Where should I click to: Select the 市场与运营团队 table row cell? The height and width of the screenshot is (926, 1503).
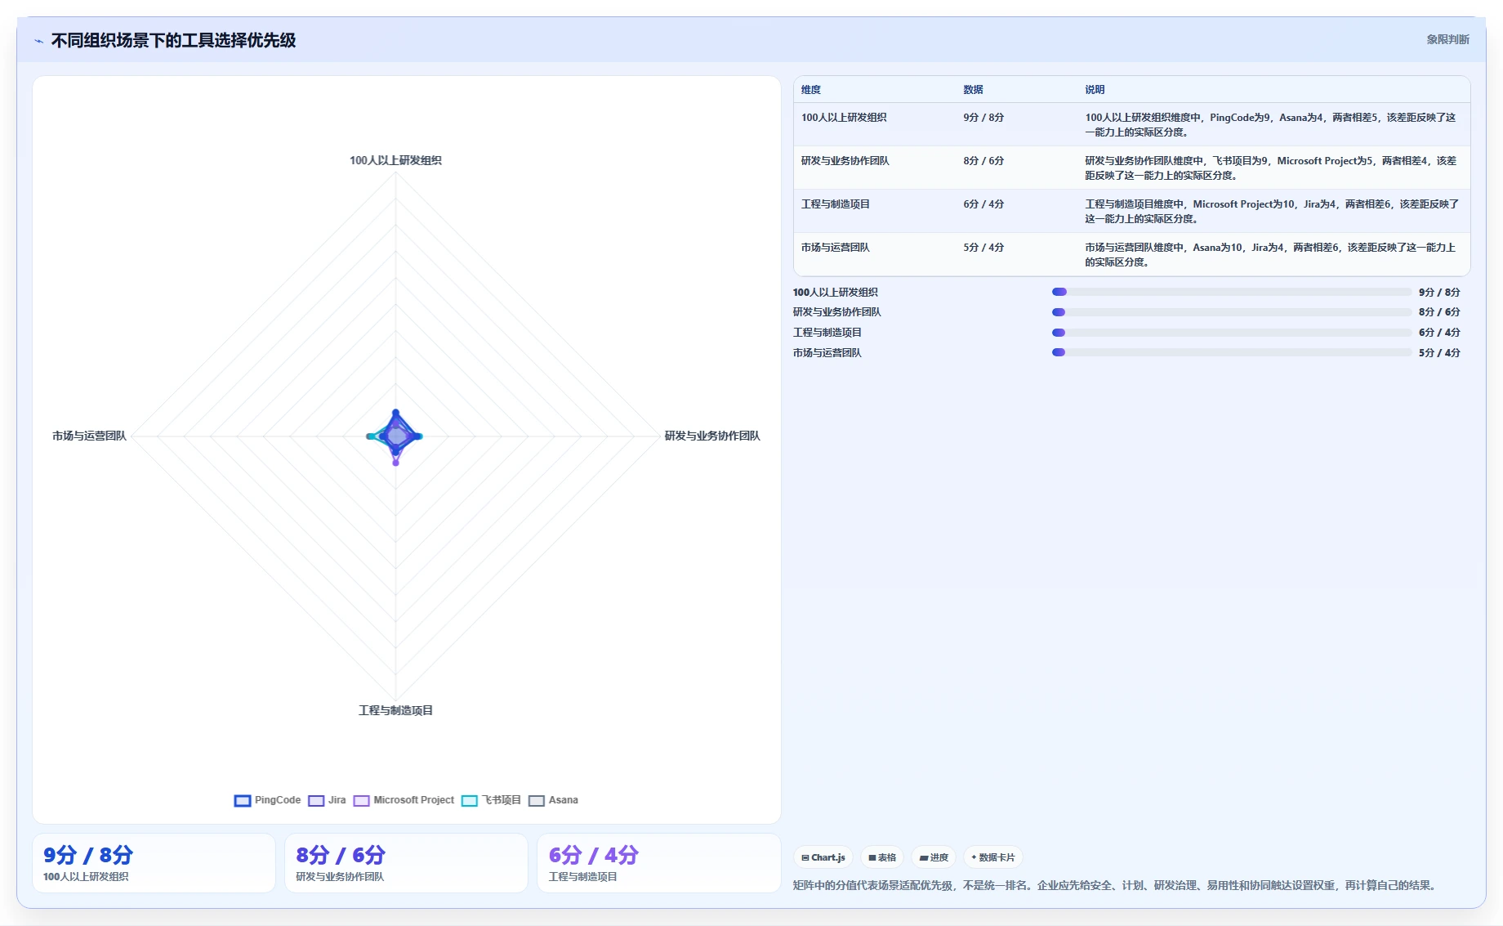pyautogui.click(x=836, y=248)
